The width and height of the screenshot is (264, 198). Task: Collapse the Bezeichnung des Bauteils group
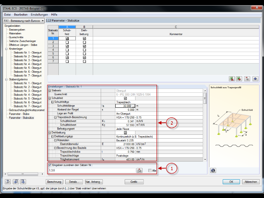55,148
